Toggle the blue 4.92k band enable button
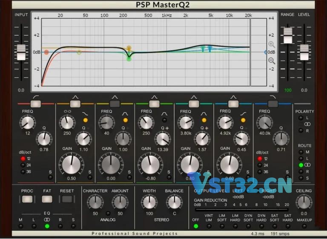Image resolution: width=327 pixels, height=239 pixels. point(233,104)
